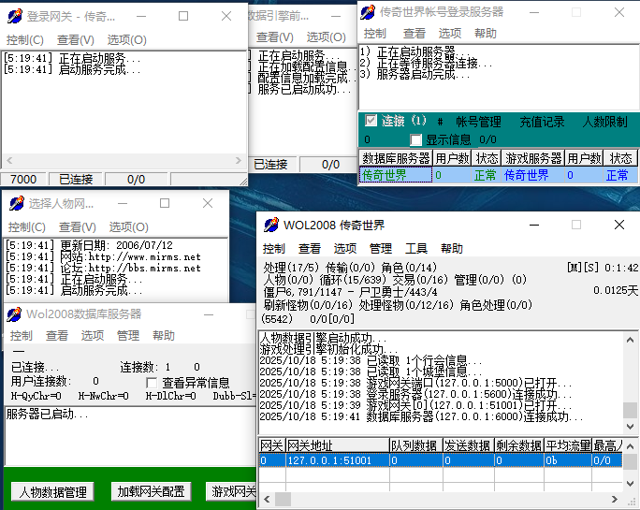Click 游戏服务器 column header
640x510 pixels.
click(x=533, y=157)
